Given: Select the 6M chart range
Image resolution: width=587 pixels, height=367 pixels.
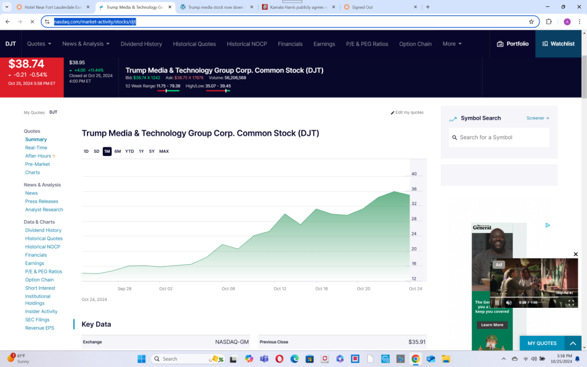Looking at the screenshot, I should point(118,151).
